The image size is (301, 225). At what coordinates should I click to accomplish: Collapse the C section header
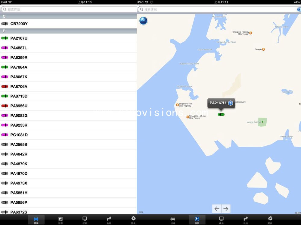point(68,16)
